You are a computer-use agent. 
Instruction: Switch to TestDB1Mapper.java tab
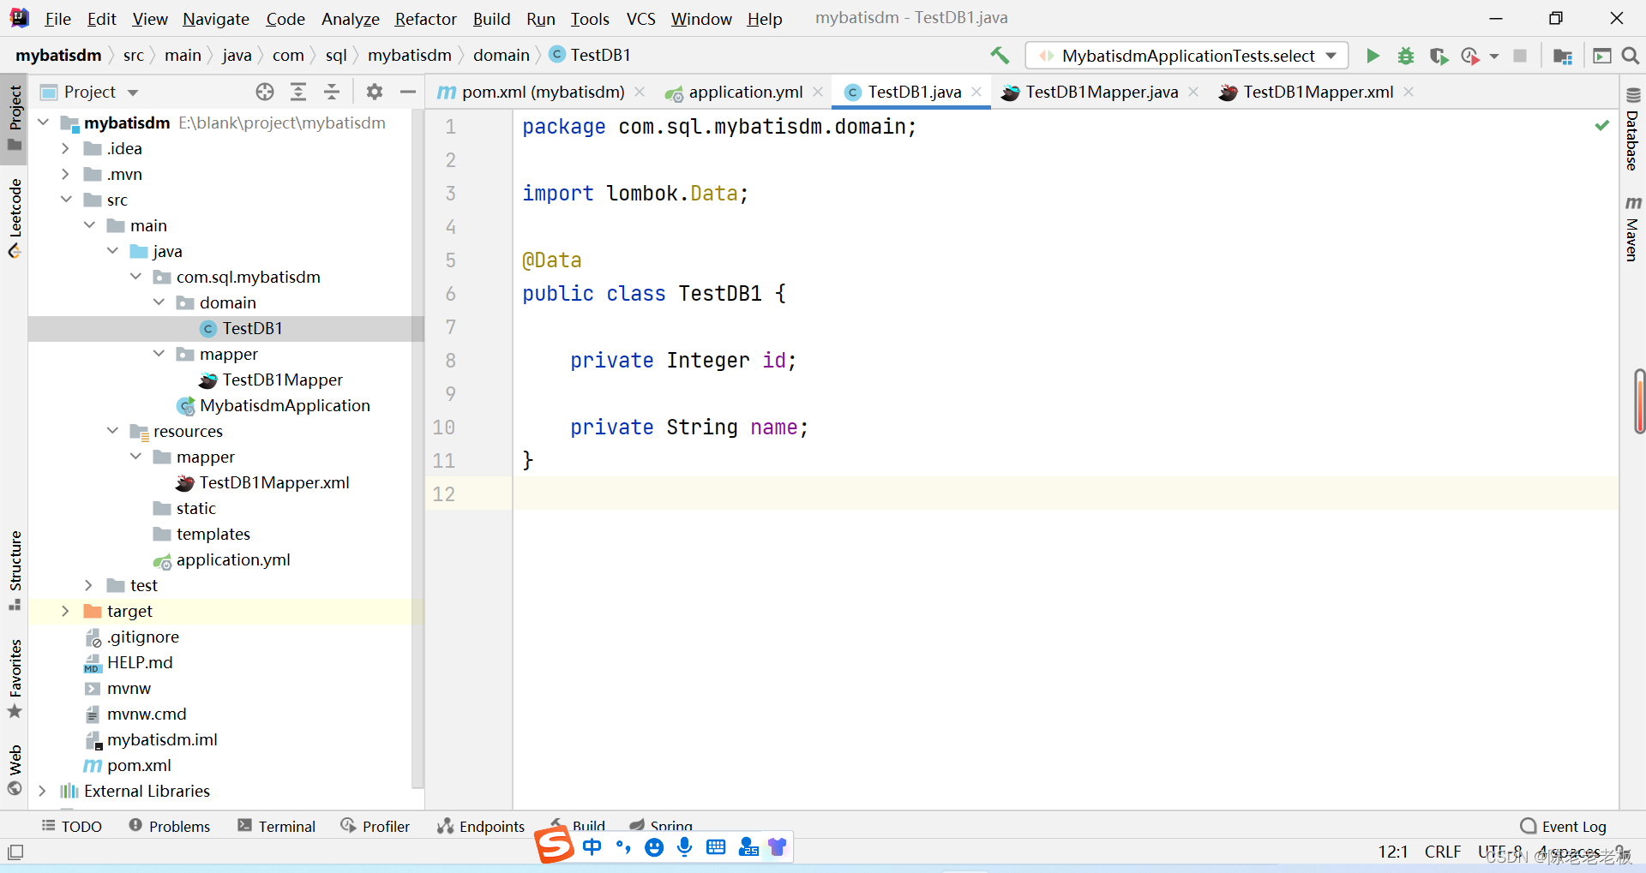click(1102, 92)
